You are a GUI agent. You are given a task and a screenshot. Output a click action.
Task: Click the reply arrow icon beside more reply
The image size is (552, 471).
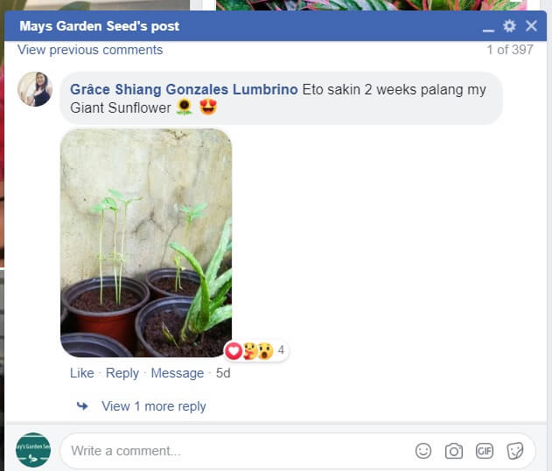[82, 406]
